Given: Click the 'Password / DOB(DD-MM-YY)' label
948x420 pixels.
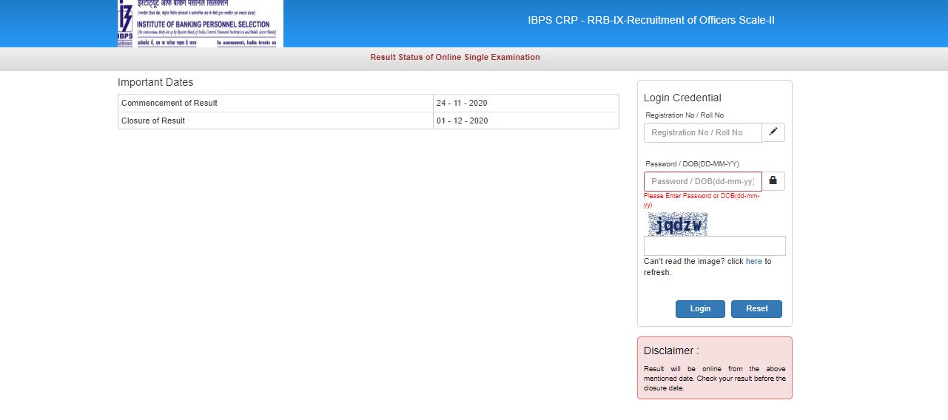Looking at the screenshot, I should 692,164.
